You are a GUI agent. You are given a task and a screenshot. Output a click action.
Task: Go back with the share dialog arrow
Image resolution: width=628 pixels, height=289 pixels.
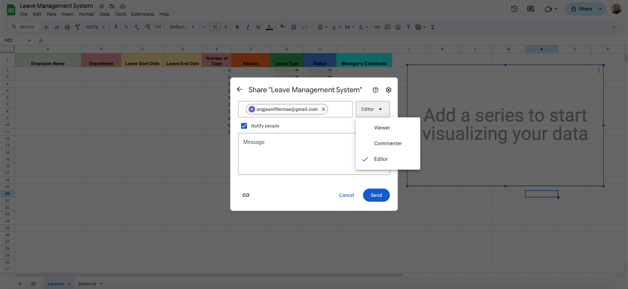tap(239, 89)
